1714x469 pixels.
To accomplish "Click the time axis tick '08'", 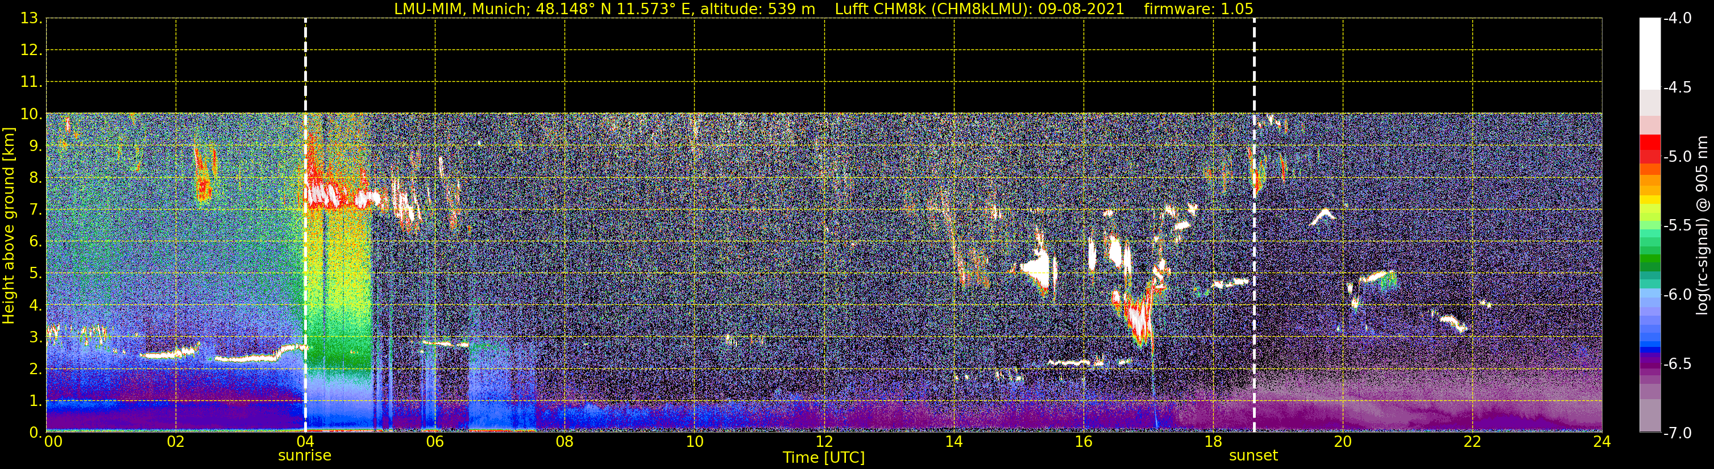I will click(x=565, y=442).
